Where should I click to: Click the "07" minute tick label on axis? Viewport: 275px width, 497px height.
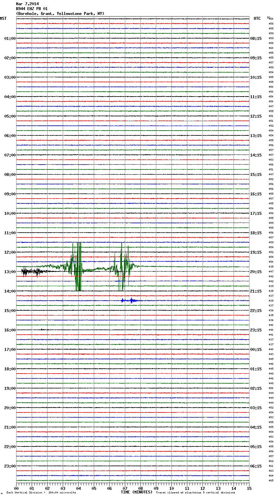(x=125, y=488)
